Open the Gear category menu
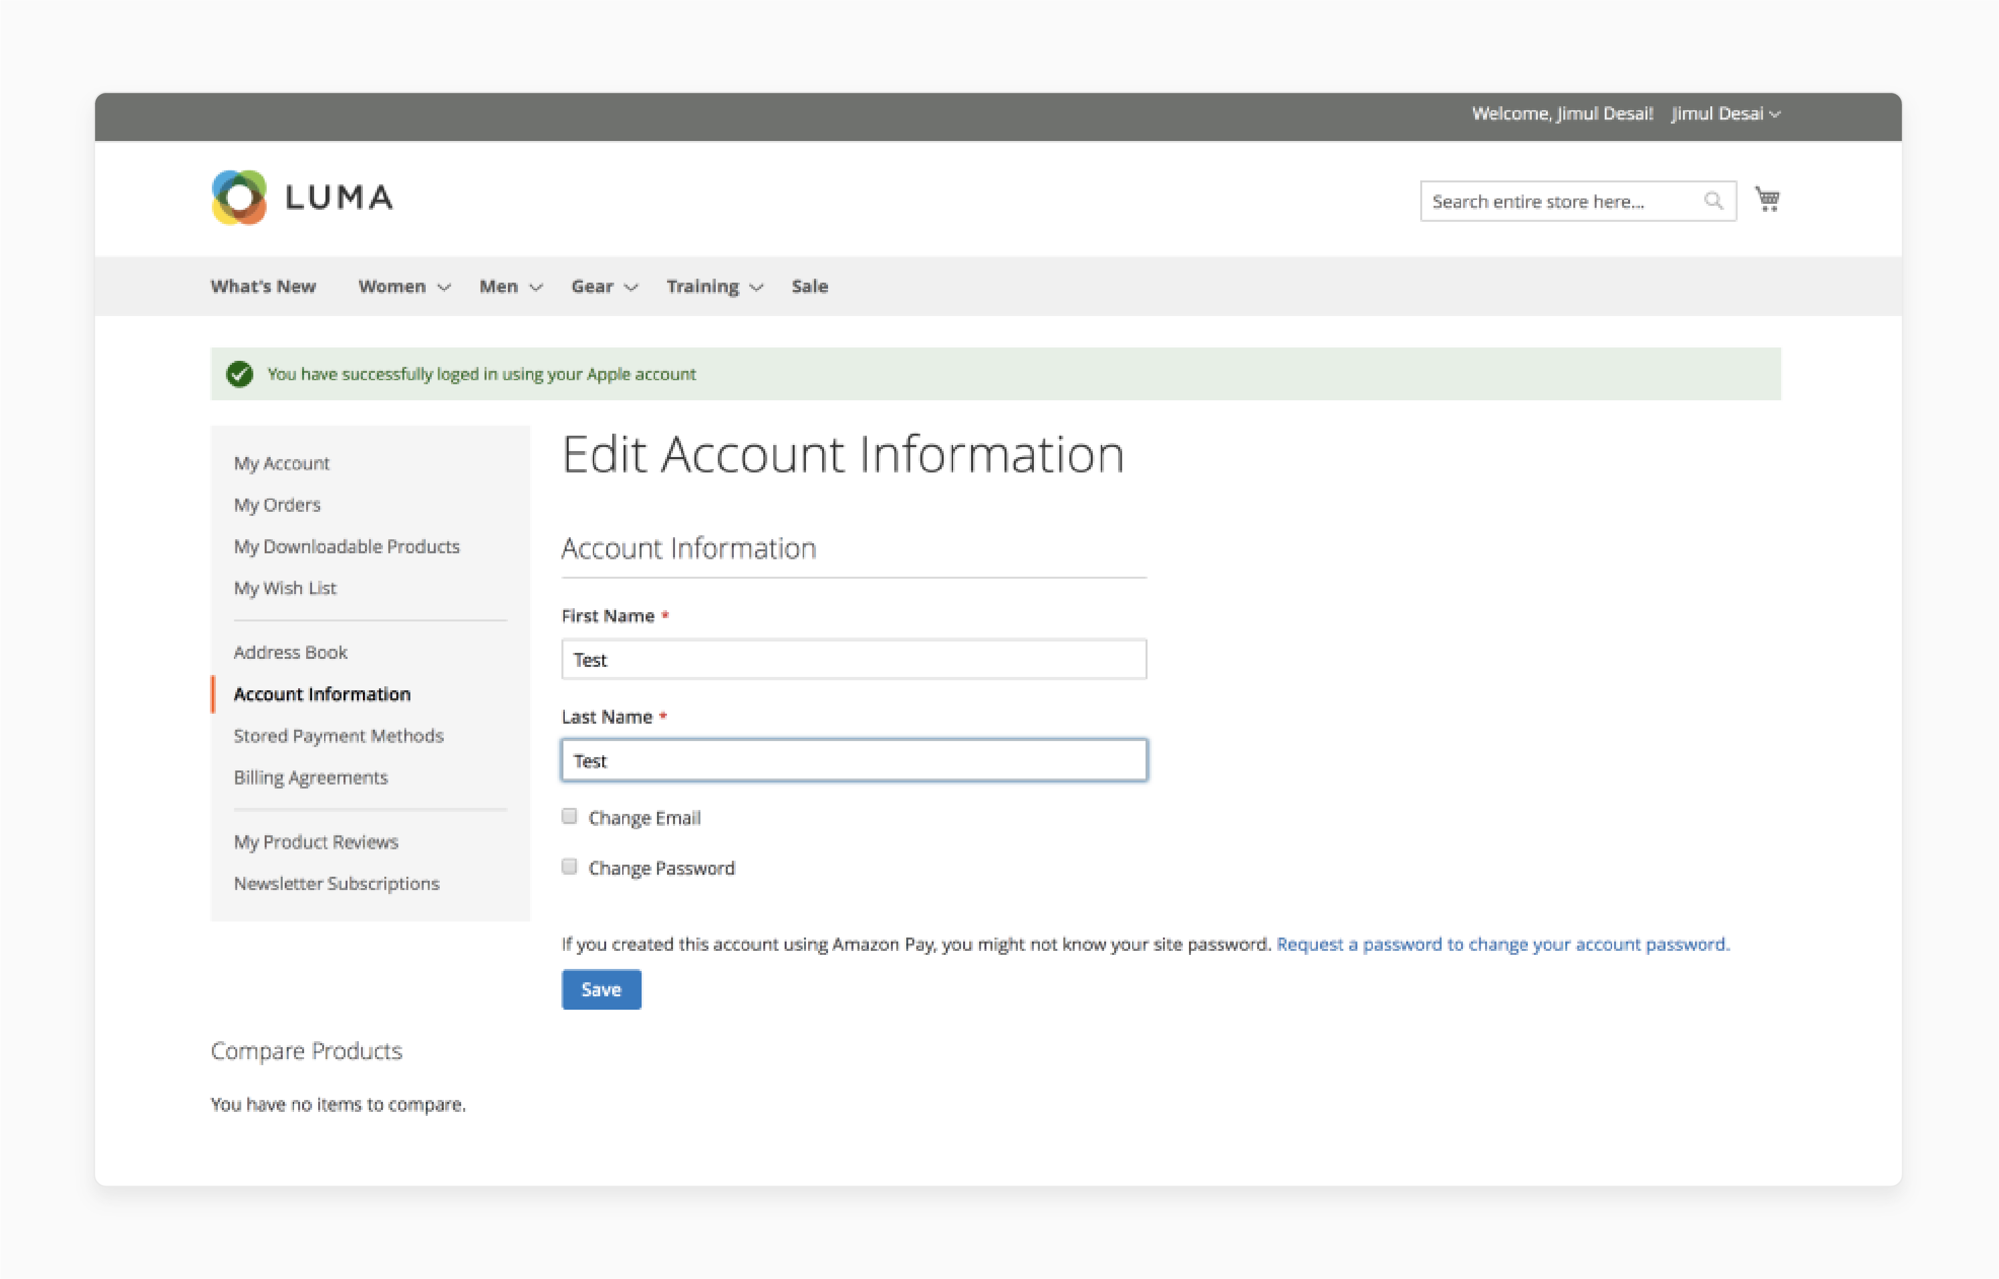 592,287
